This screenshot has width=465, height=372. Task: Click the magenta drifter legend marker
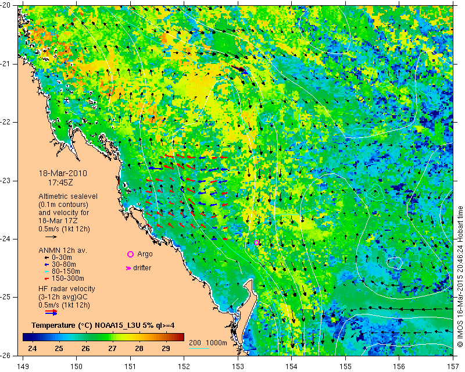[x=128, y=268]
